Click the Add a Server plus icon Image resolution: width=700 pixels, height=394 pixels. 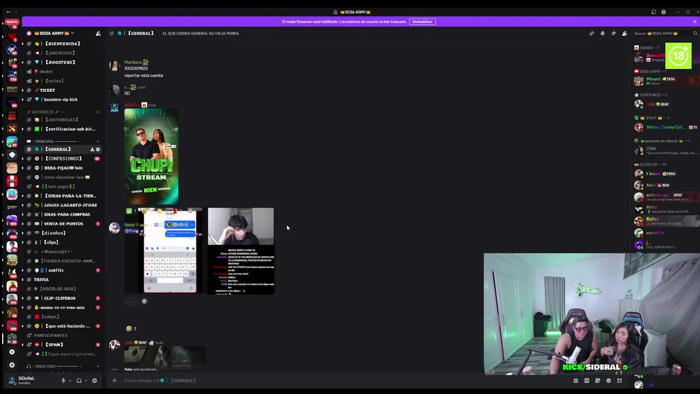pyautogui.click(x=12, y=352)
